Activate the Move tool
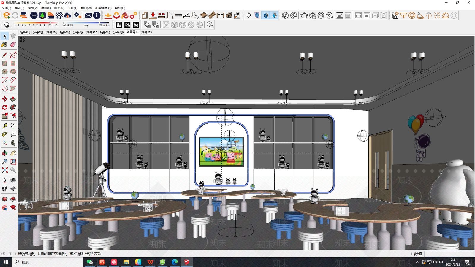Image resolution: width=475 pixels, height=267 pixels. [5, 99]
